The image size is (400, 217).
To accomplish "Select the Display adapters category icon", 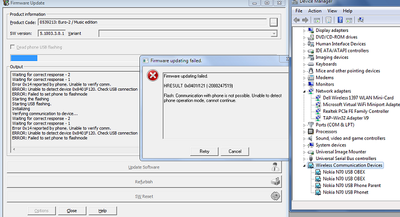I will tap(311, 30).
